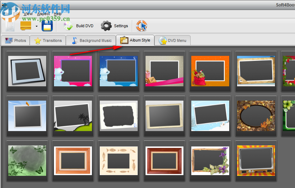Create a new project with the document icon
The height and width of the screenshot is (188, 295).
(x=10, y=26)
